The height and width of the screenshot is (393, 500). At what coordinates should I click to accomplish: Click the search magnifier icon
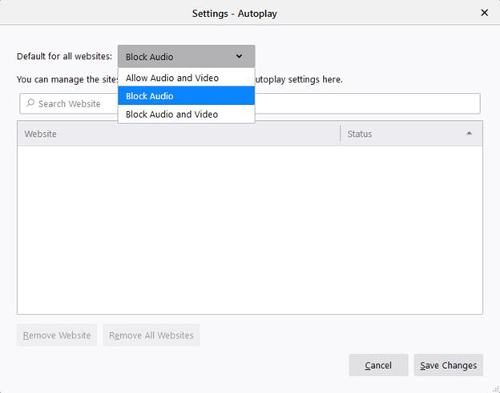tap(30, 104)
